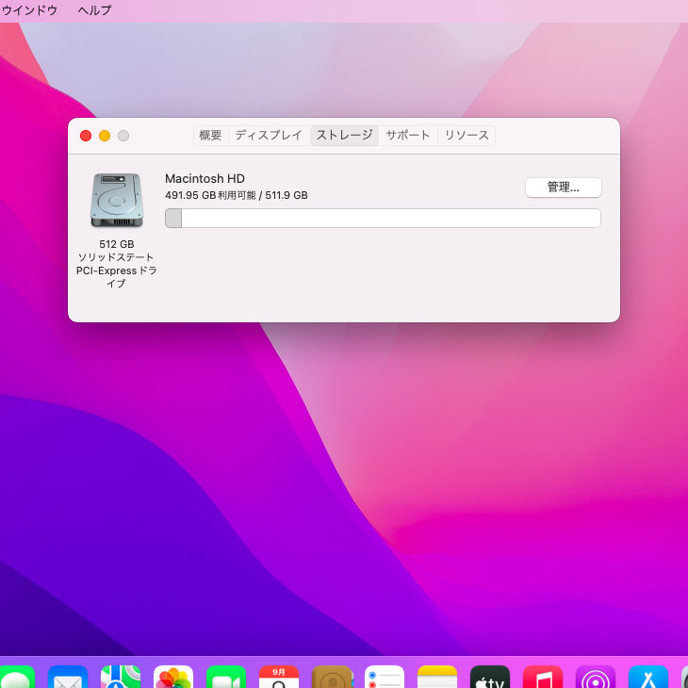Click the 管理... button
The height and width of the screenshot is (688, 688).
pyautogui.click(x=563, y=188)
